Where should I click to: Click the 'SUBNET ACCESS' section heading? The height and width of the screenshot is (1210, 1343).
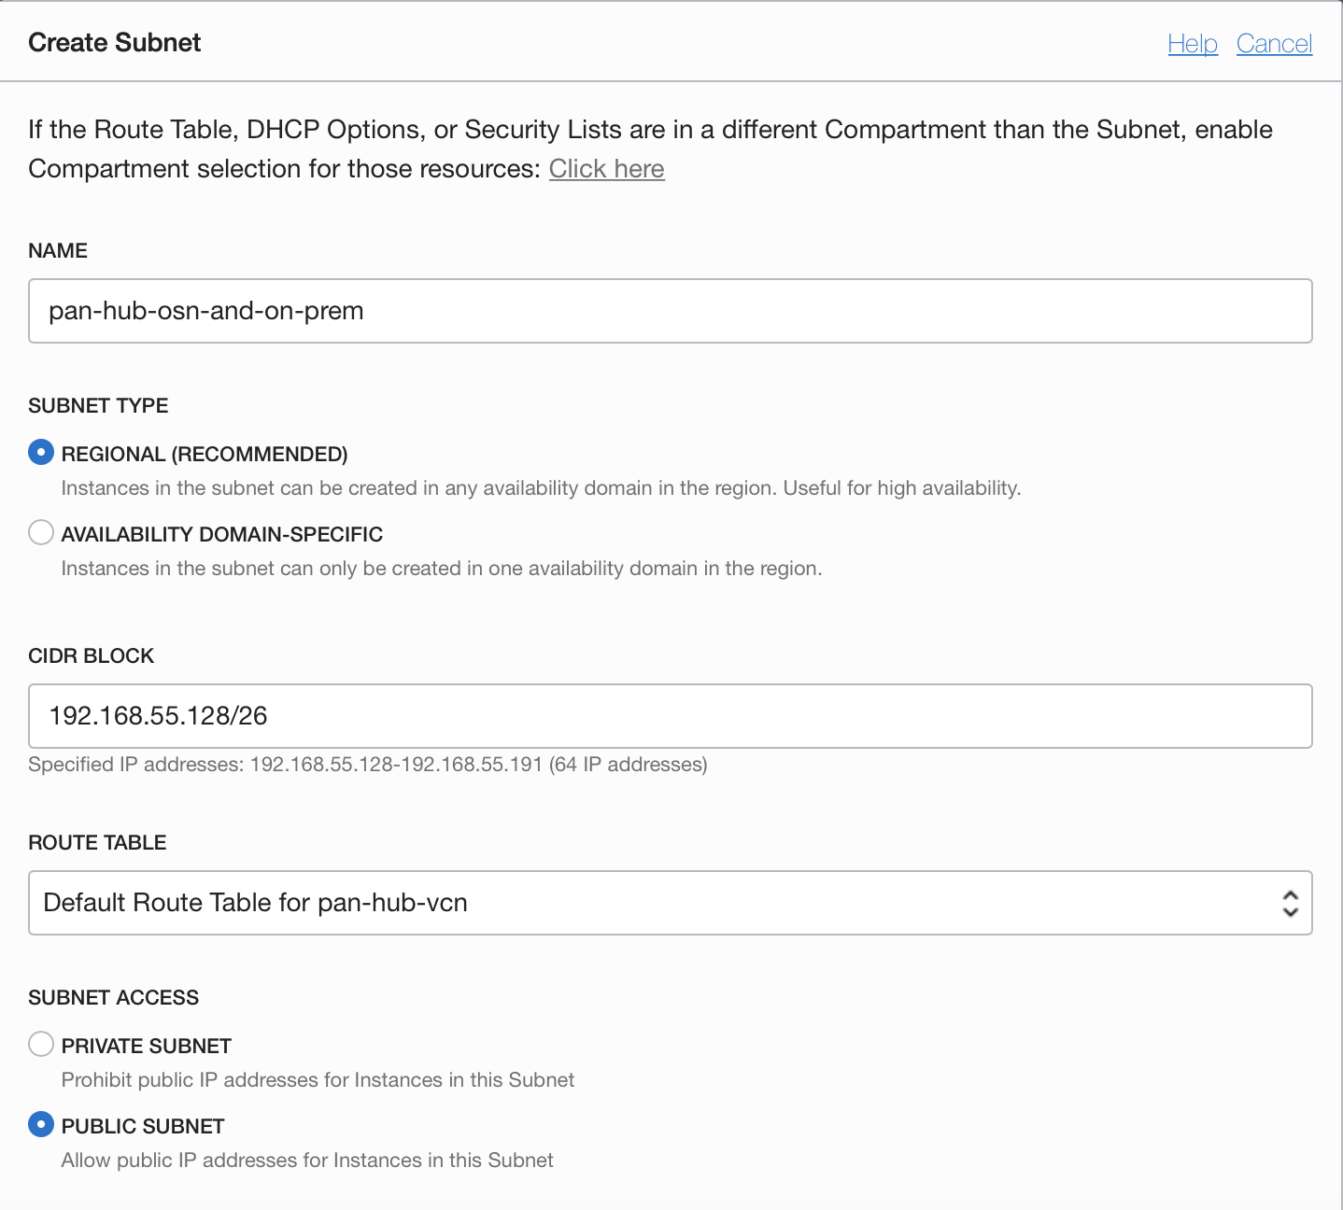(x=113, y=997)
